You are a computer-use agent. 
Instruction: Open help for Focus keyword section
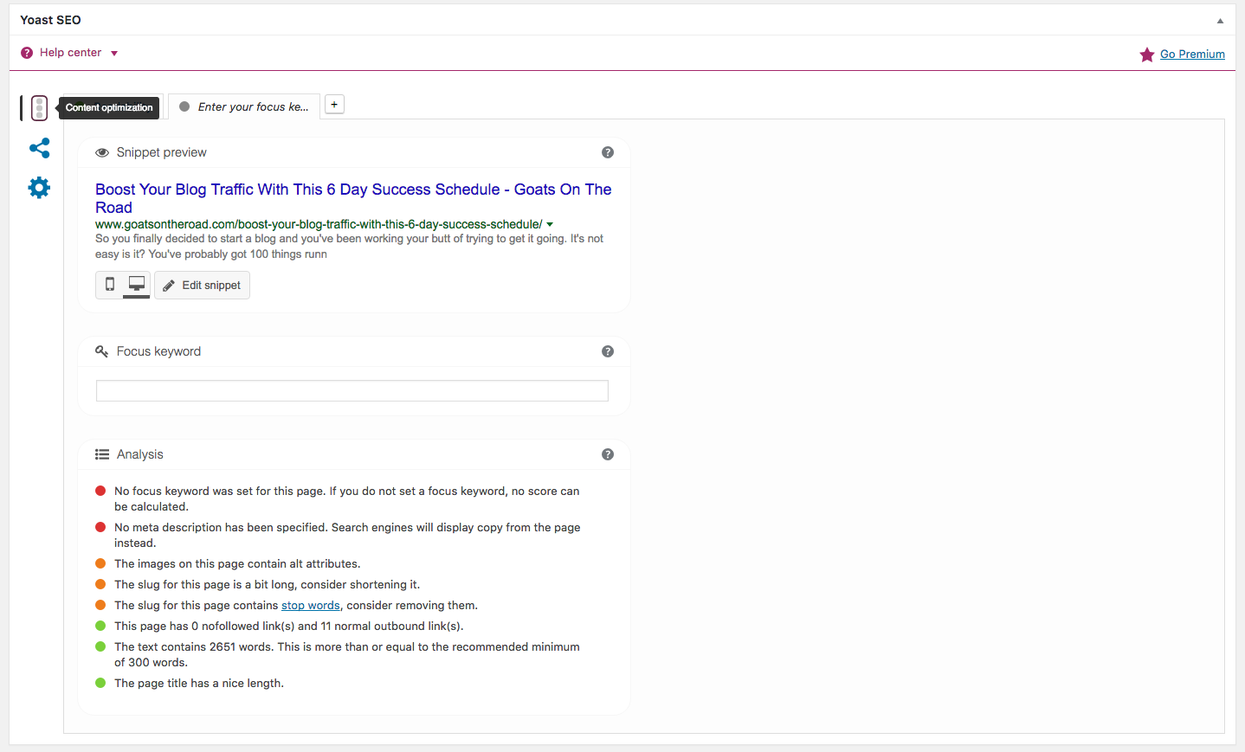click(608, 351)
